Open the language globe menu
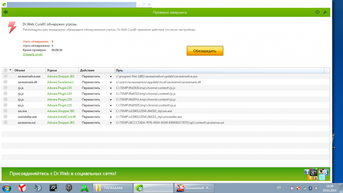This screenshot has height=193, width=343. click(318, 12)
